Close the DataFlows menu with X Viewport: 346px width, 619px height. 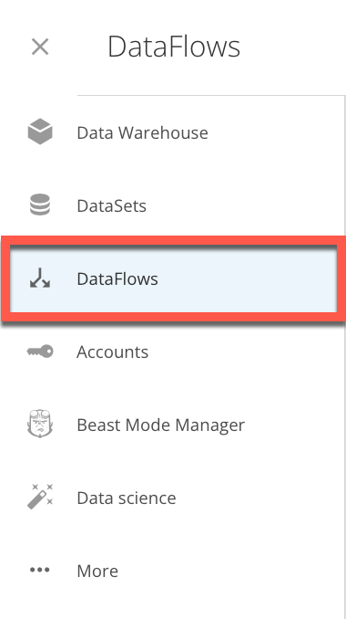tap(40, 47)
